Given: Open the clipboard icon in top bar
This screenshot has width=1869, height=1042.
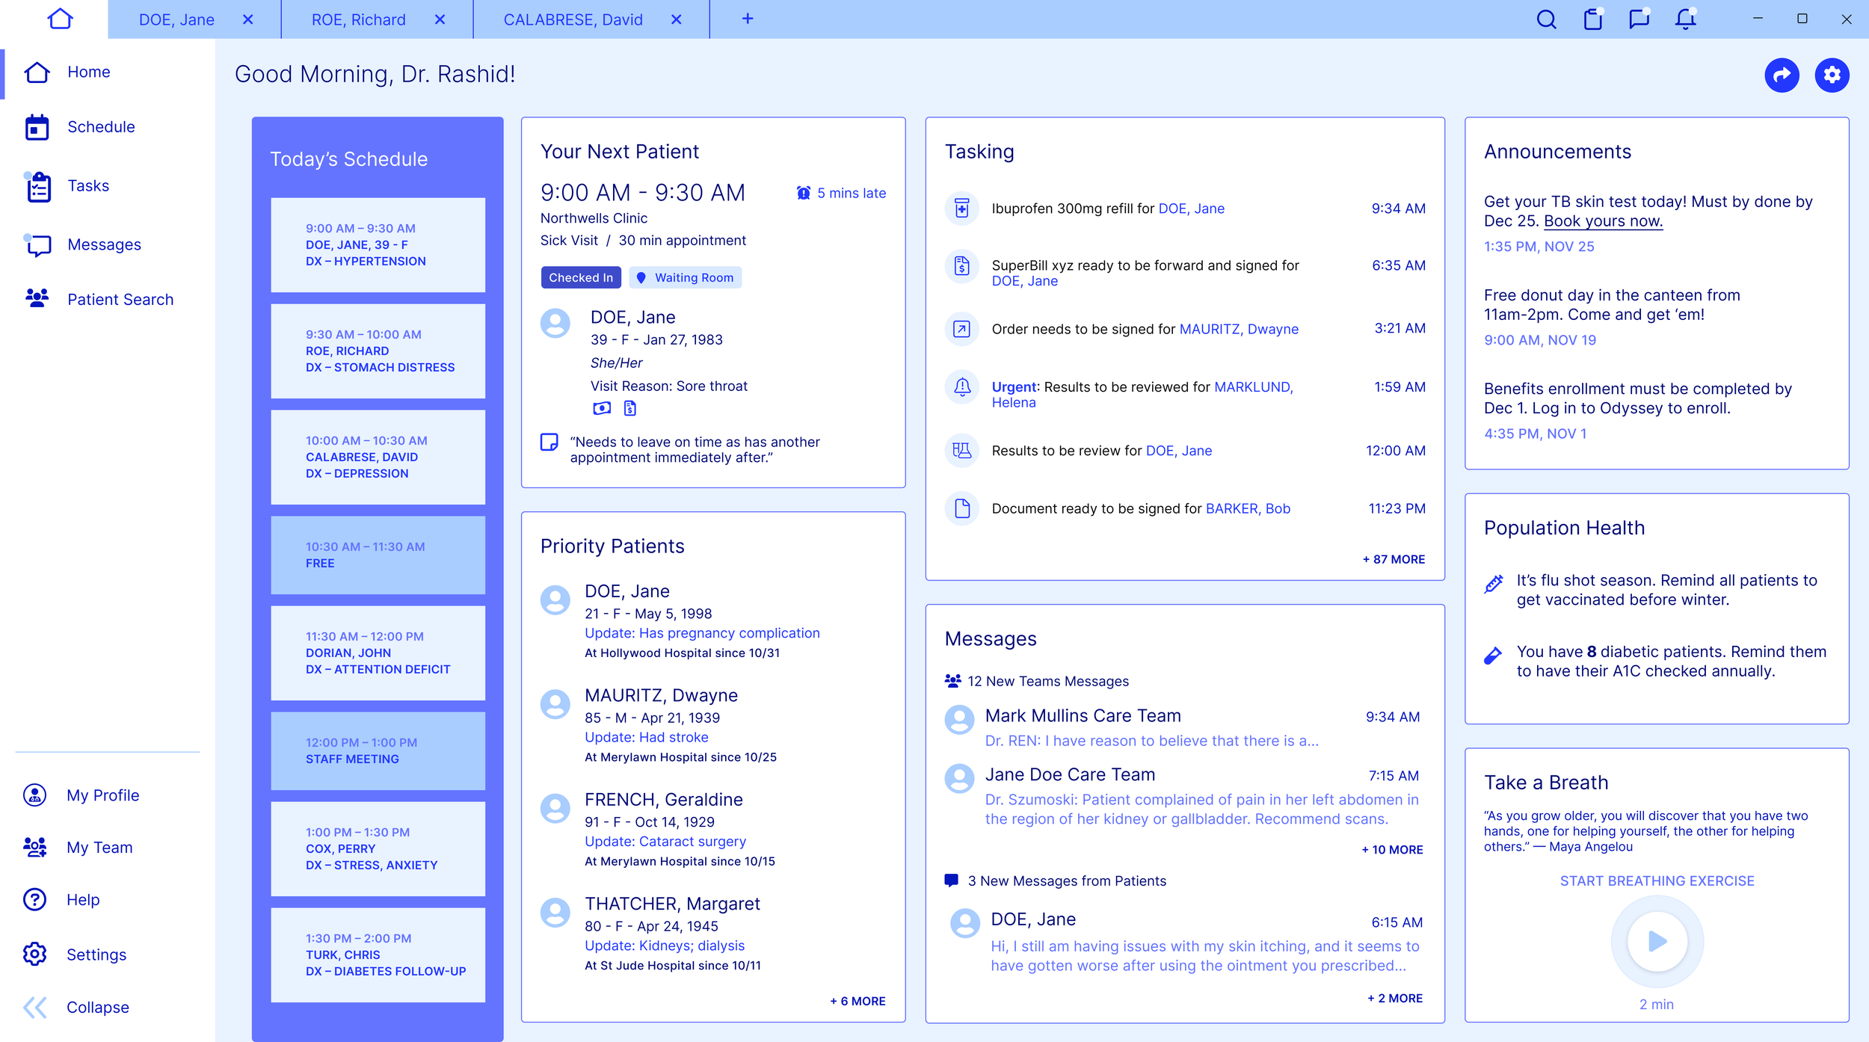Looking at the screenshot, I should 1592,19.
